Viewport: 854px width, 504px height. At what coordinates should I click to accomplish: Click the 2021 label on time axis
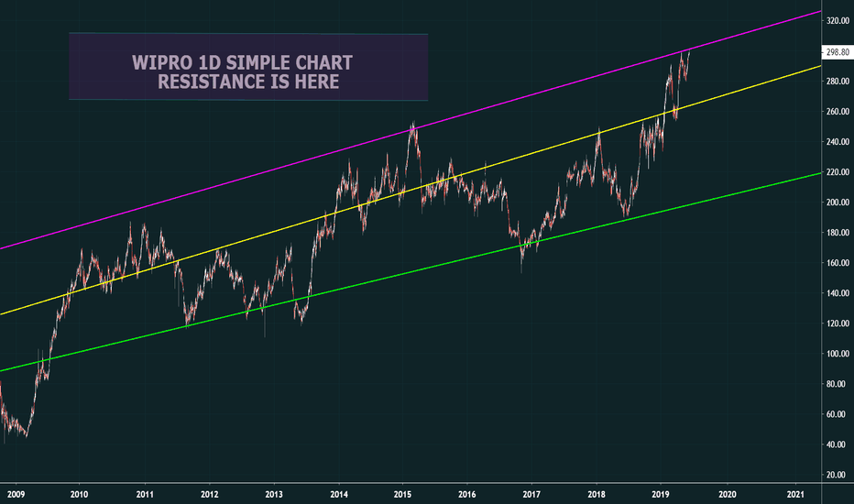[795, 495]
